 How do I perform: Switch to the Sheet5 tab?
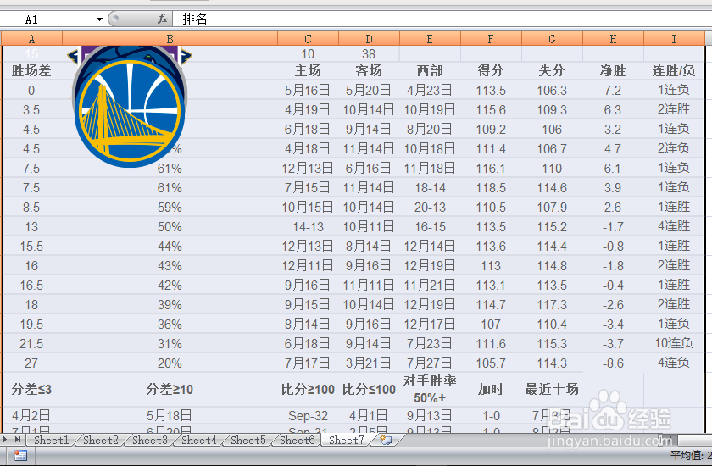(x=248, y=440)
